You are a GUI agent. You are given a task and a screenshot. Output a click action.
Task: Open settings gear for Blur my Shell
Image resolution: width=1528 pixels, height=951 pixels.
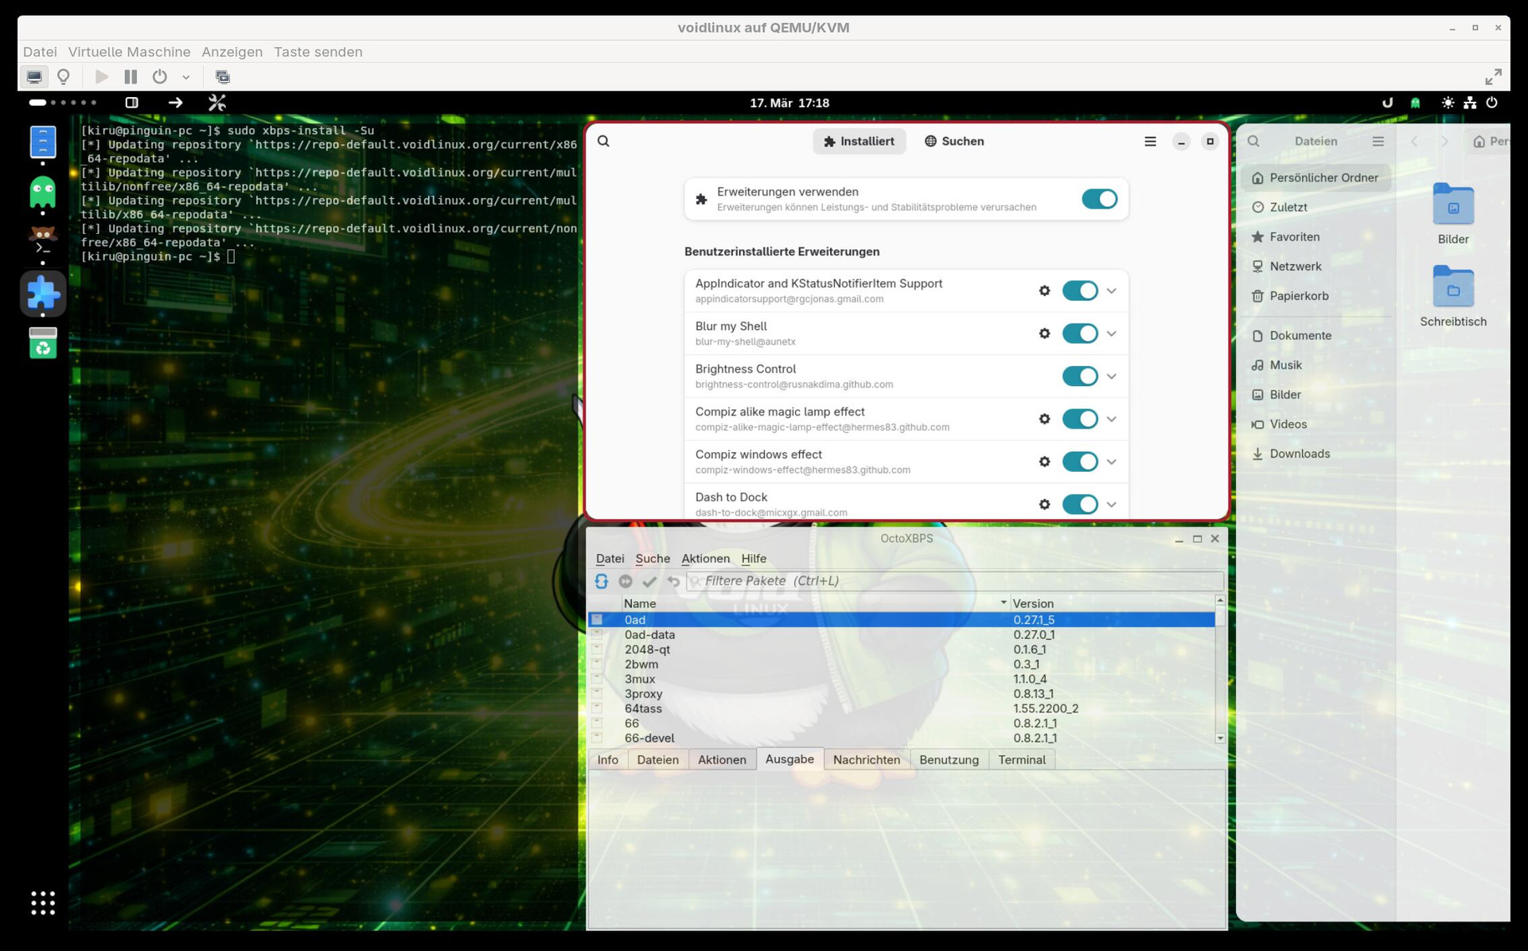(1044, 333)
